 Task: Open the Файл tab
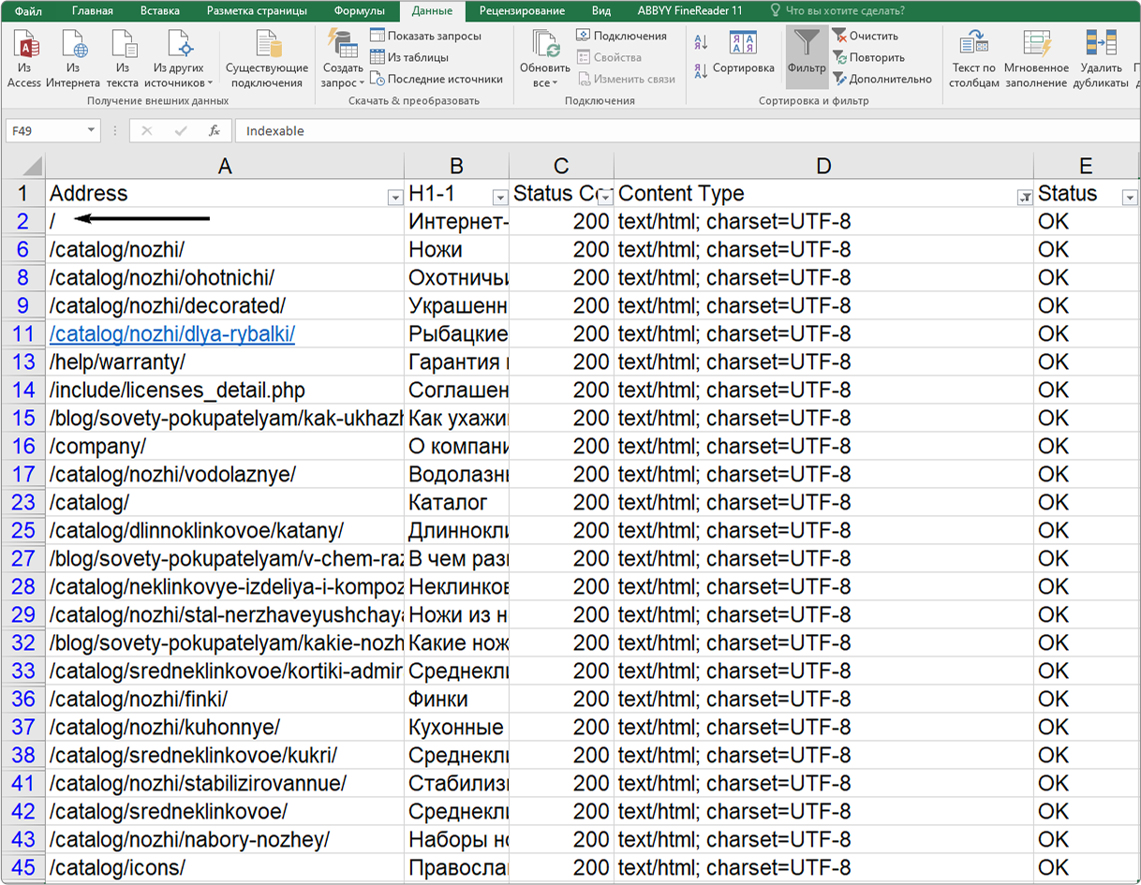tap(29, 11)
